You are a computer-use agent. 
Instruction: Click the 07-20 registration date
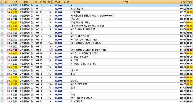[x=183, y=101]
